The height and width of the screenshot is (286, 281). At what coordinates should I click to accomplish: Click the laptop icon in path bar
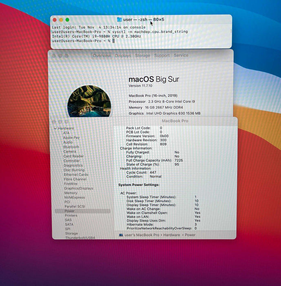121,235
